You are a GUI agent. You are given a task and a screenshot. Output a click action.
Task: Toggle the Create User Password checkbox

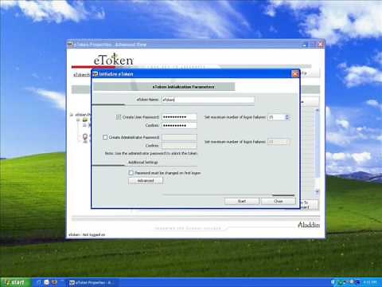tap(119, 117)
